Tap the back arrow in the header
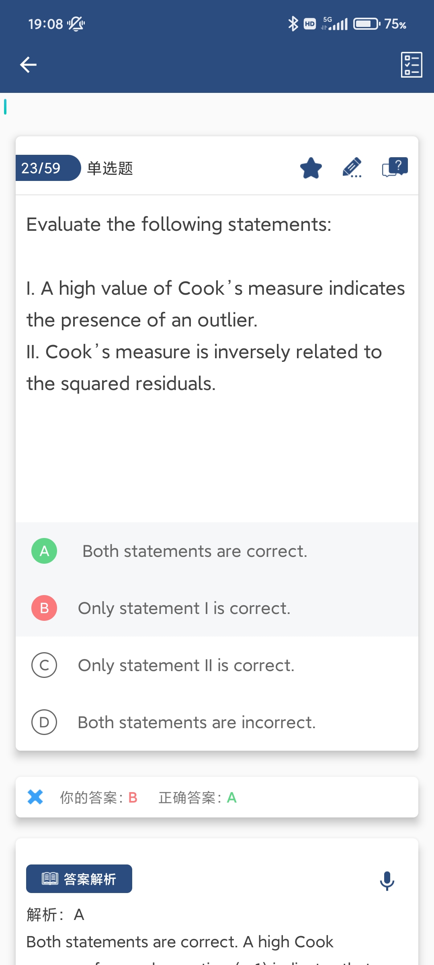Screen dimensions: 434x965 28,65
